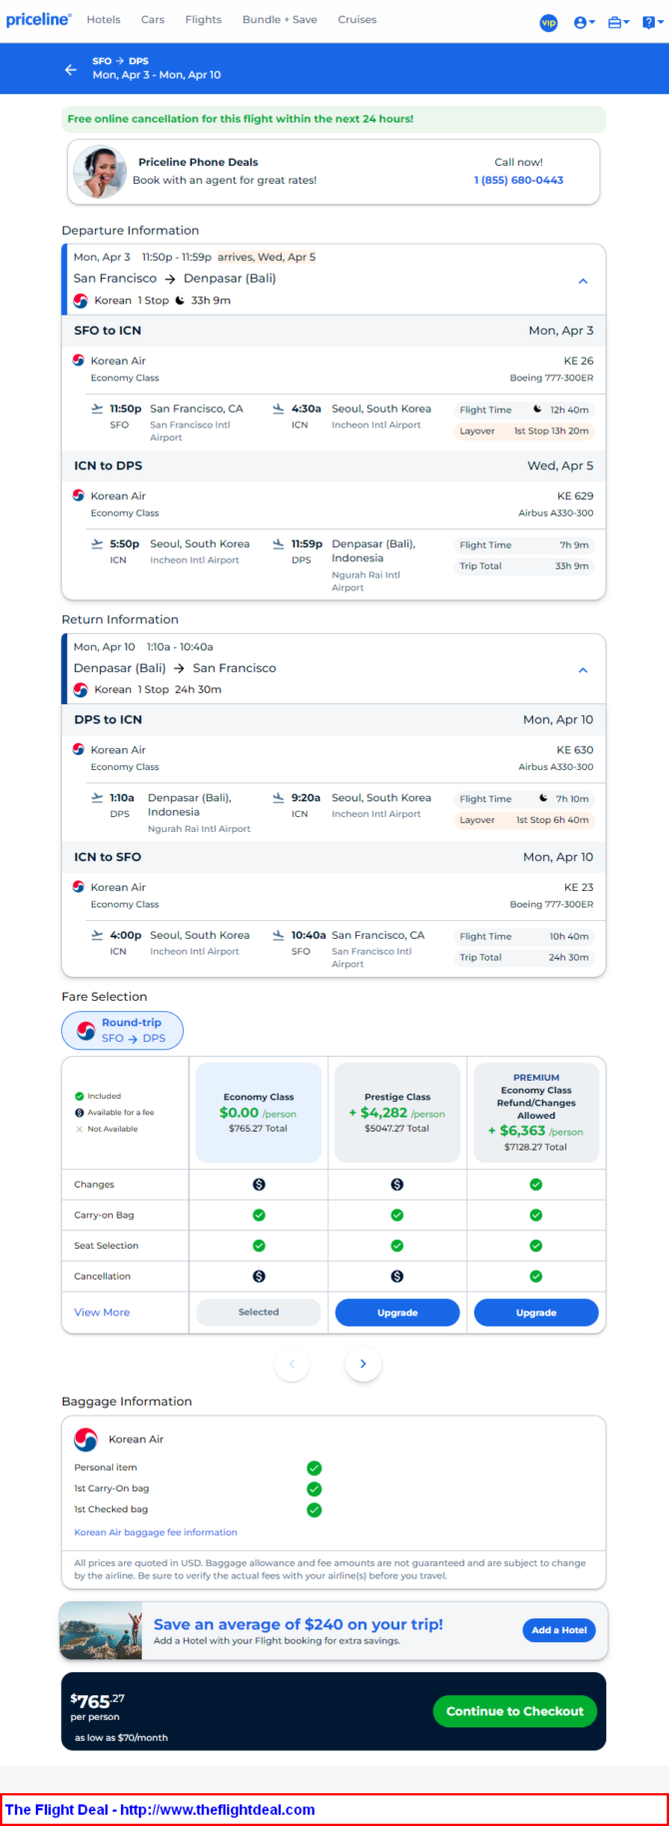The height and width of the screenshot is (1826, 669).
Task: Click Korean Air logo in ICN to DPS segment
Action: tap(79, 495)
